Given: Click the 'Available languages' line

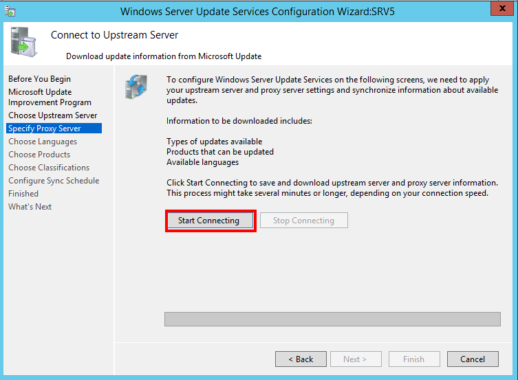Looking at the screenshot, I should pos(202,162).
